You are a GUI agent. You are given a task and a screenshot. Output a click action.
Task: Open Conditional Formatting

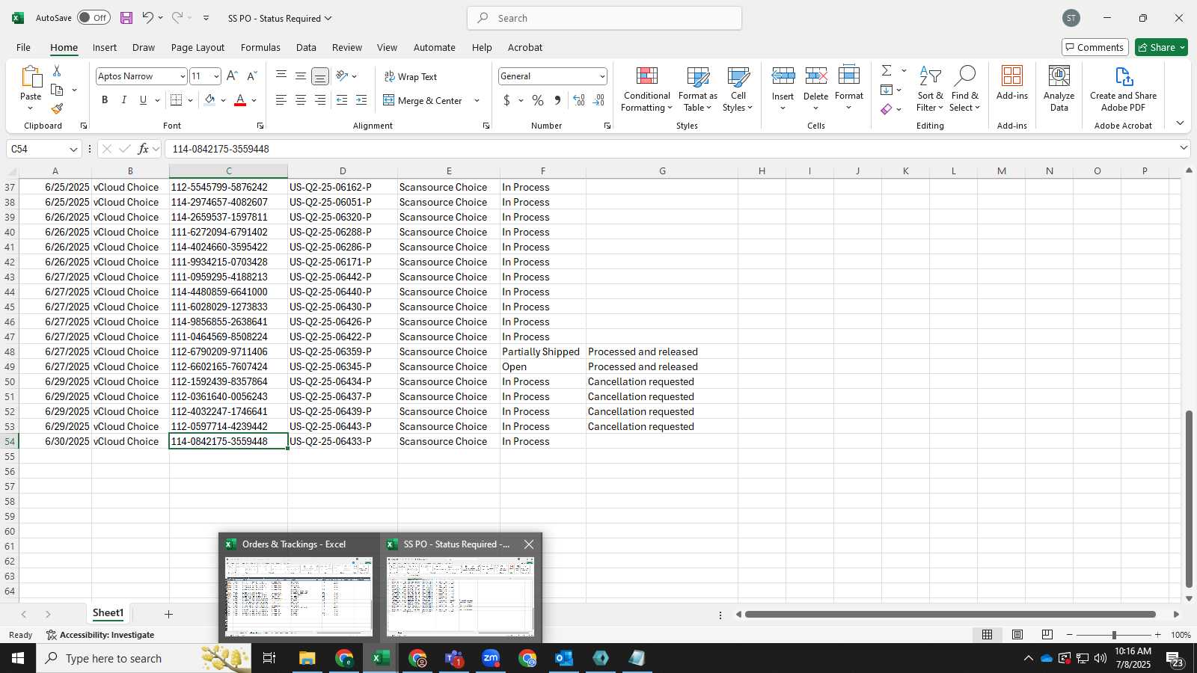click(647, 89)
